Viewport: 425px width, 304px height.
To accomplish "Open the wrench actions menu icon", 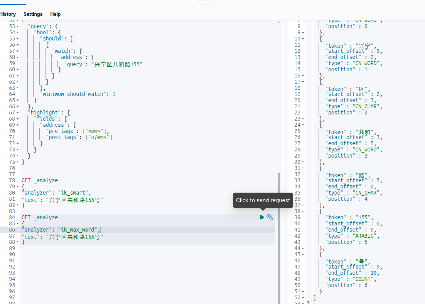I will pos(270,217).
